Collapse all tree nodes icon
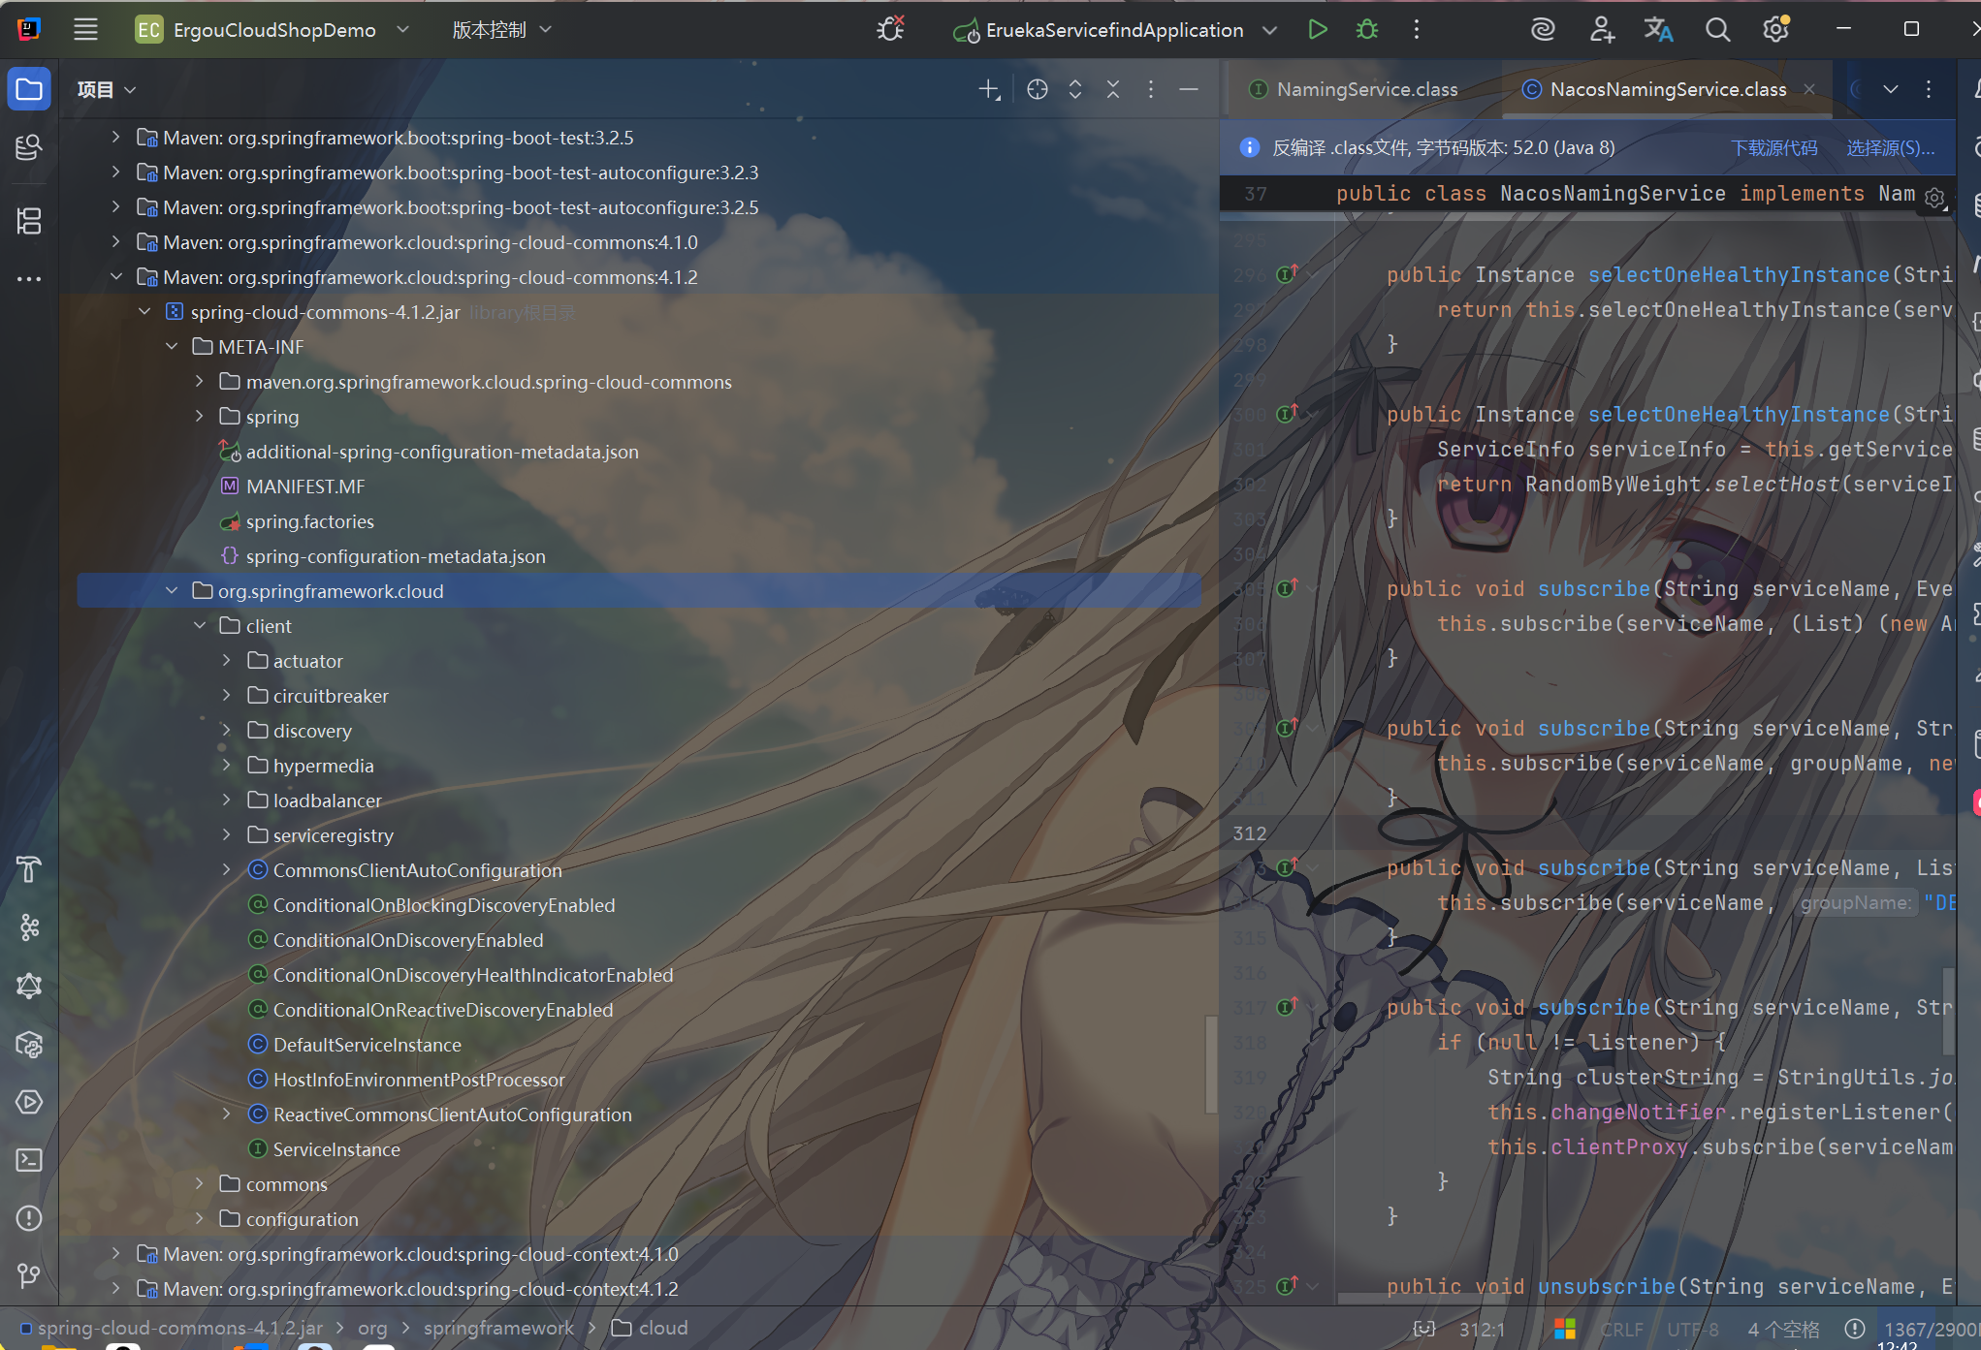This screenshot has width=1981, height=1350. pos(1113,89)
